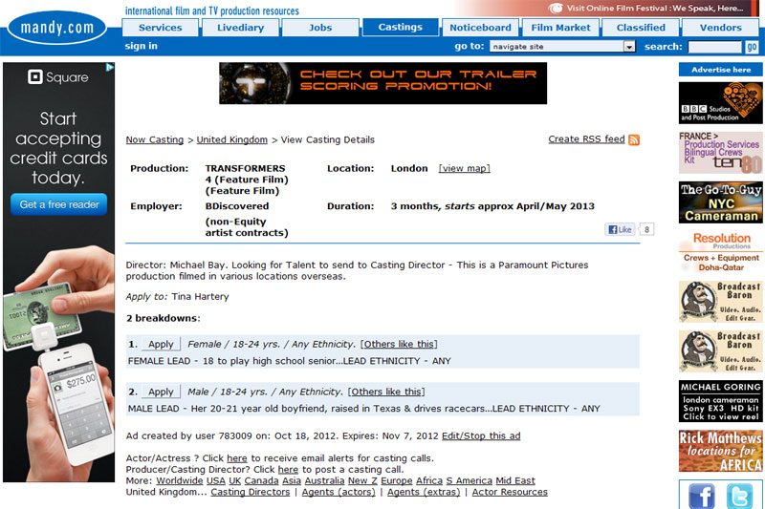
Task: Click the Get a free reader button
Action: pos(58,204)
